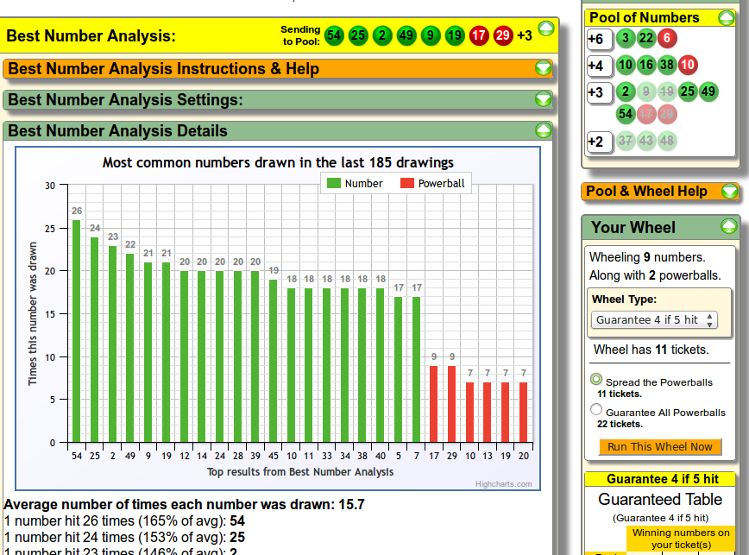Click faded ball 37 in the pool
The height and width of the screenshot is (555, 749).
click(626, 141)
